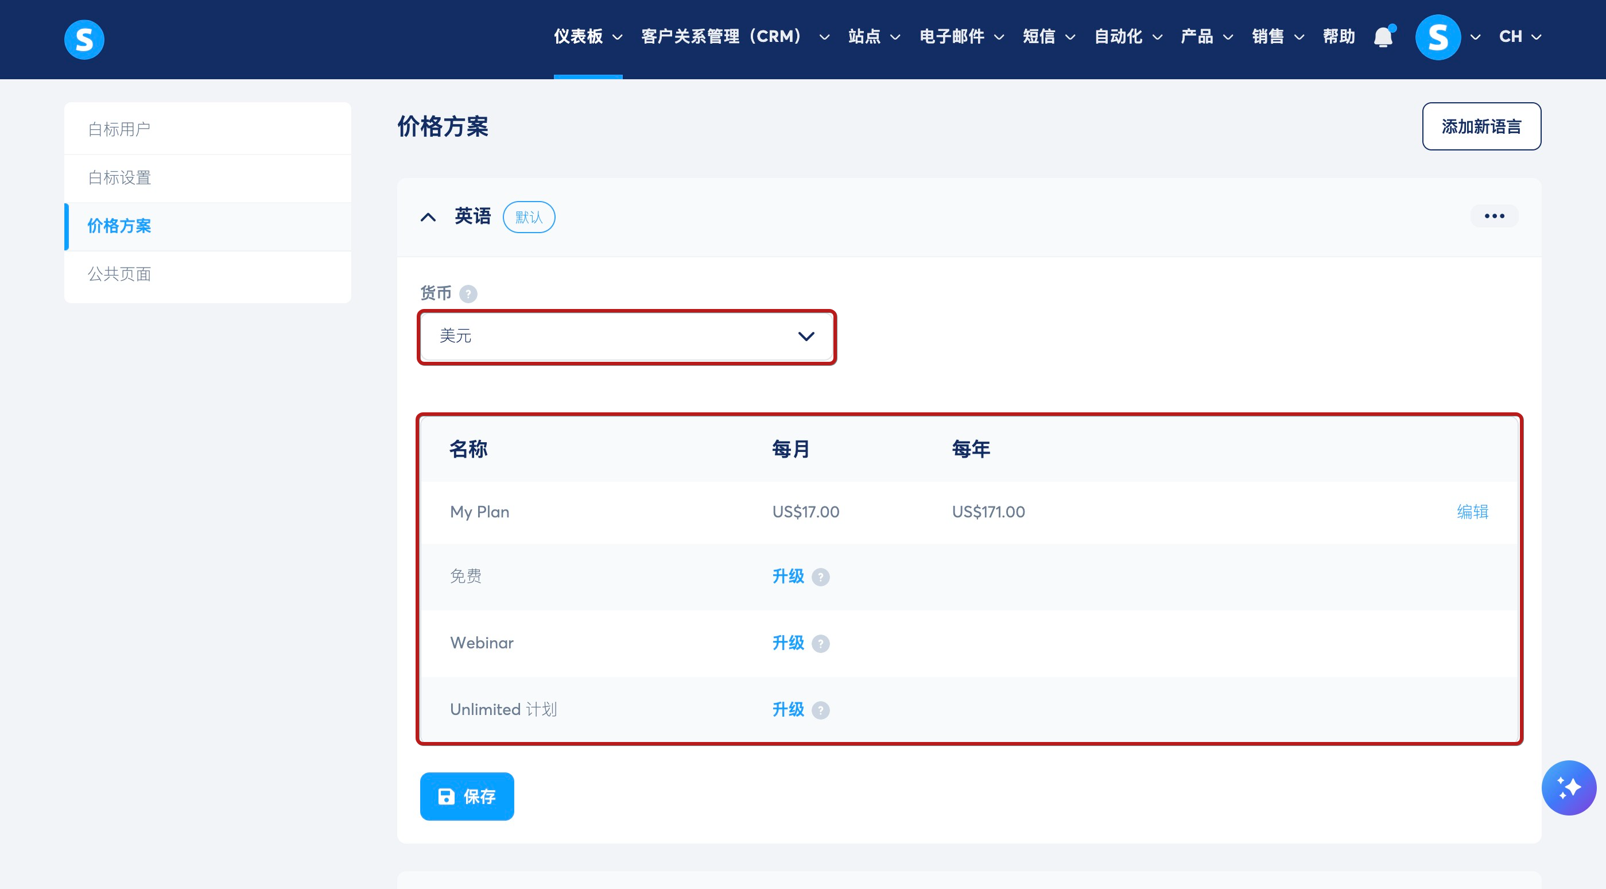Image resolution: width=1606 pixels, height=889 pixels.
Task: Select 白标设置 in the sidebar
Action: [x=120, y=178]
